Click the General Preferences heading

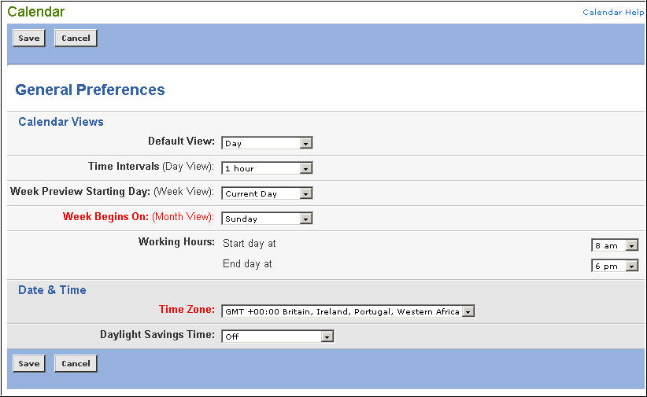click(x=90, y=90)
